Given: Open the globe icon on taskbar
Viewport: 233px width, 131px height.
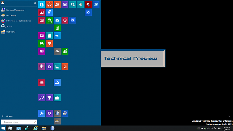Looking at the screenshot, I should [52, 128].
